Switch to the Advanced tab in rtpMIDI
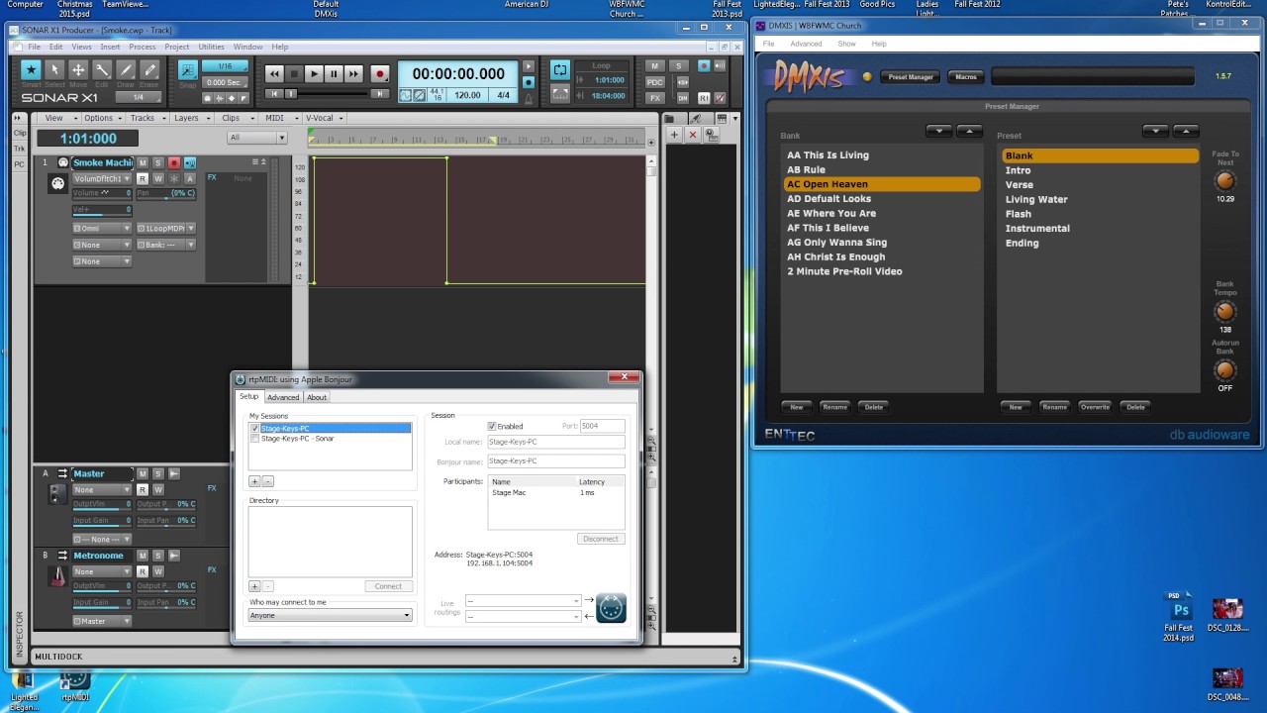The width and height of the screenshot is (1267, 713). pos(283,397)
